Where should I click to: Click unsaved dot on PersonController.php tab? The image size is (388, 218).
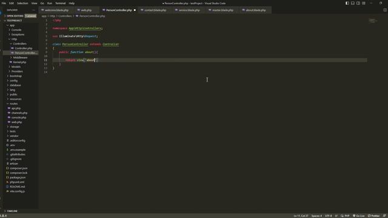click(x=135, y=10)
